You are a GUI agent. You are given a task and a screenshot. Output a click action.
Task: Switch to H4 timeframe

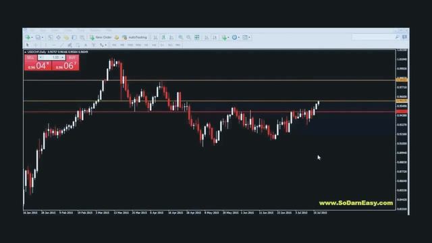[155, 45]
